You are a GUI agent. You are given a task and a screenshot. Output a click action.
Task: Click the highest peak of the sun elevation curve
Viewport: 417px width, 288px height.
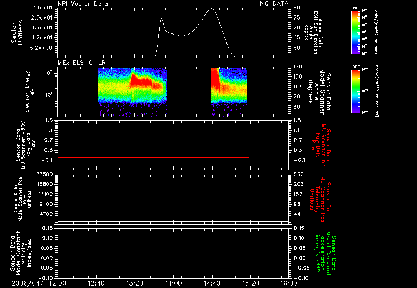pos(212,9)
